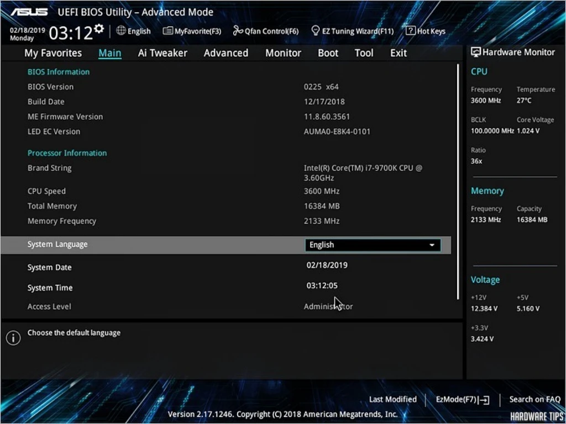Click the main panel vertical scrollbar
This screenshot has height=424, width=566.
point(458,182)
